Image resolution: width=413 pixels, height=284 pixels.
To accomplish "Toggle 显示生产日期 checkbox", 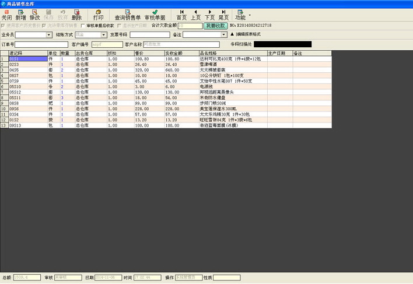I will coord(120,26).
